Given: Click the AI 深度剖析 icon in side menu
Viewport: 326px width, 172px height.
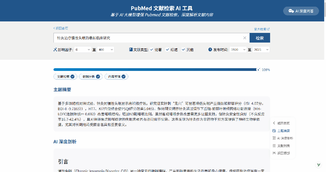Looking at the screenshot, I should (274, 138).
